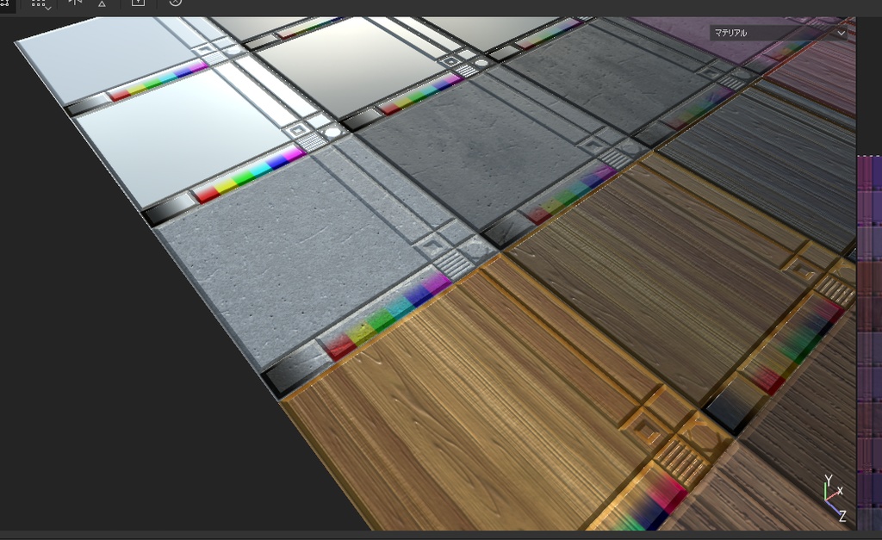Click the XYZ axis gizmo in viewport
The image size is (882, 540).
pyautogui.click(x=834, y=497)
